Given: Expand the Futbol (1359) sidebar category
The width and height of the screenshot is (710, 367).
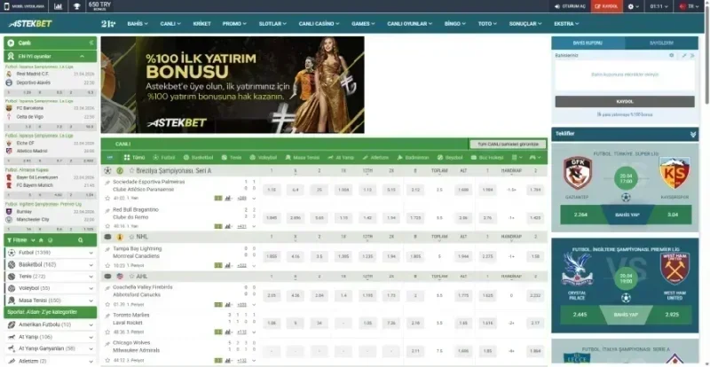Looking at the screenshot, I should (51, 253).
